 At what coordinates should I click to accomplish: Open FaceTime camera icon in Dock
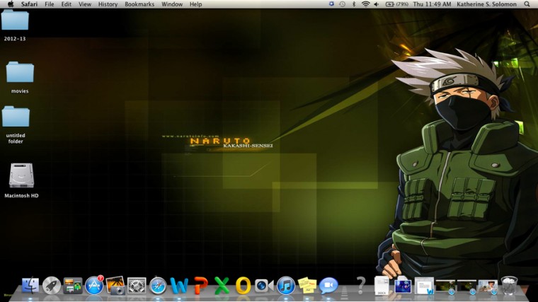(x=264, y=286)
